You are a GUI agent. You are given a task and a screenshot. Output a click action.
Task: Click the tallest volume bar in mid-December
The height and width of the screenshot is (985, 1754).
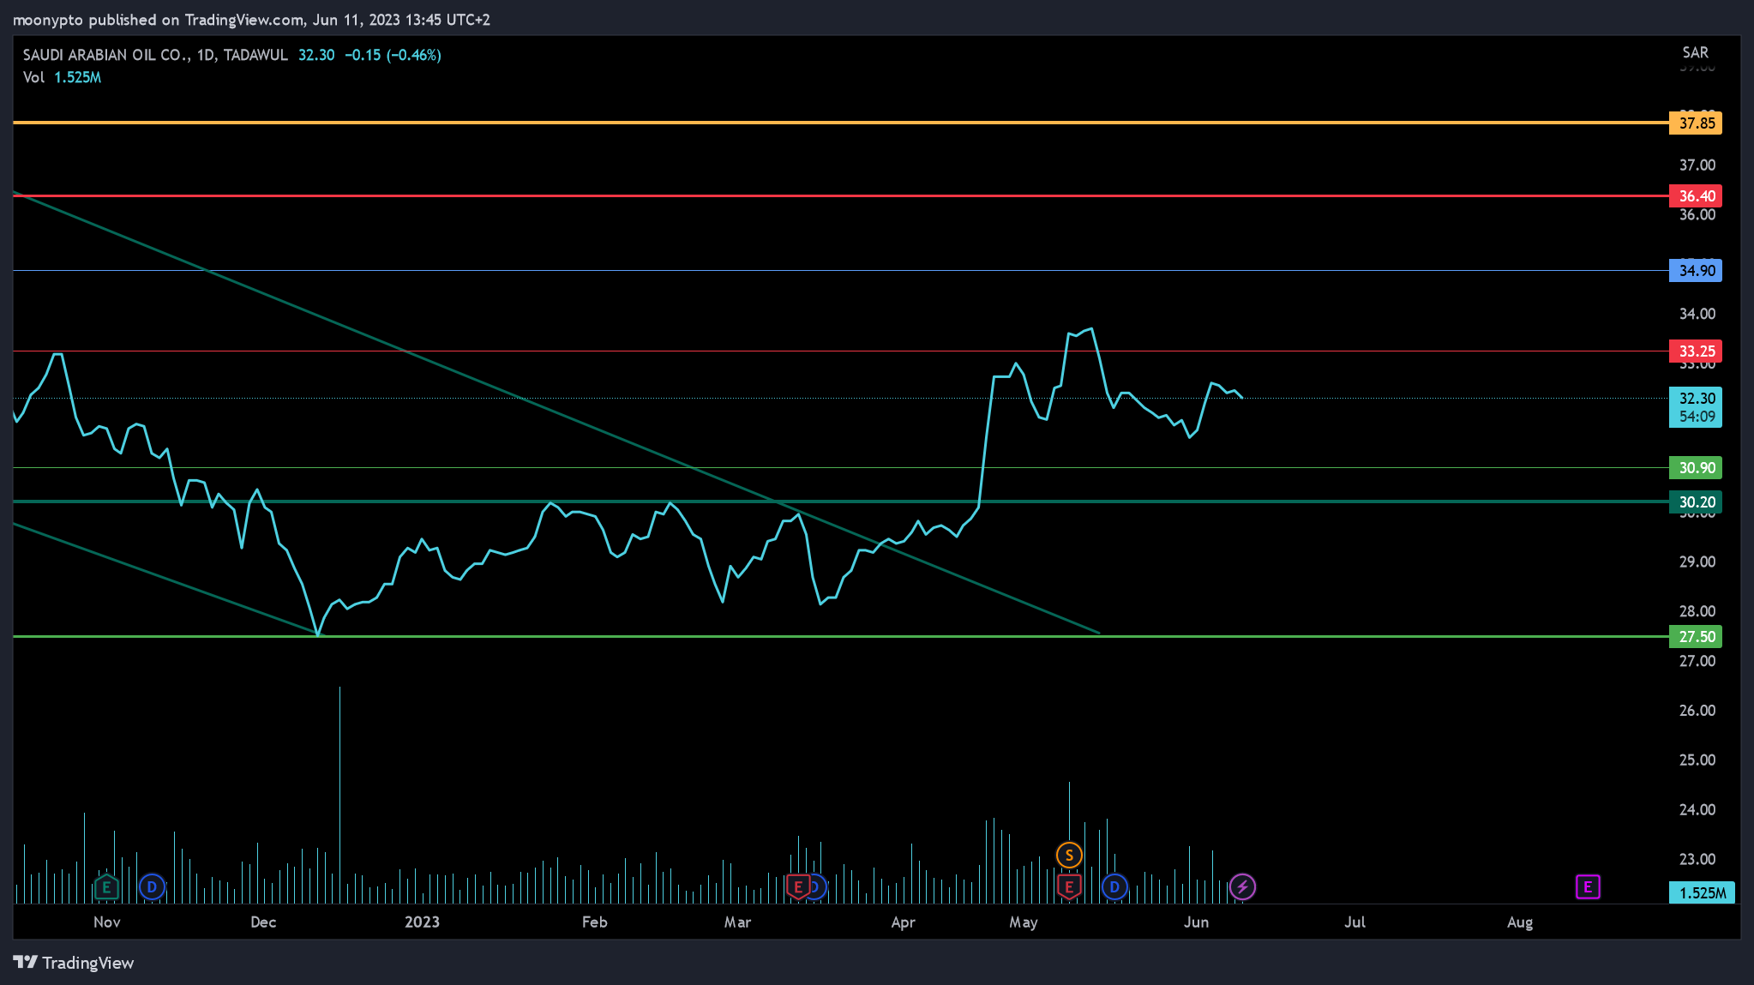pos(339,795)
